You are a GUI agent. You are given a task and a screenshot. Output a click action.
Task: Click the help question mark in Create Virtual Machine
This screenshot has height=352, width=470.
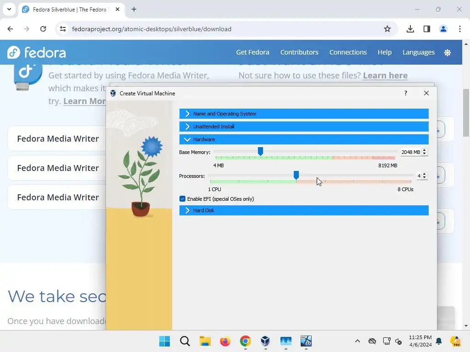coord(406,93)
